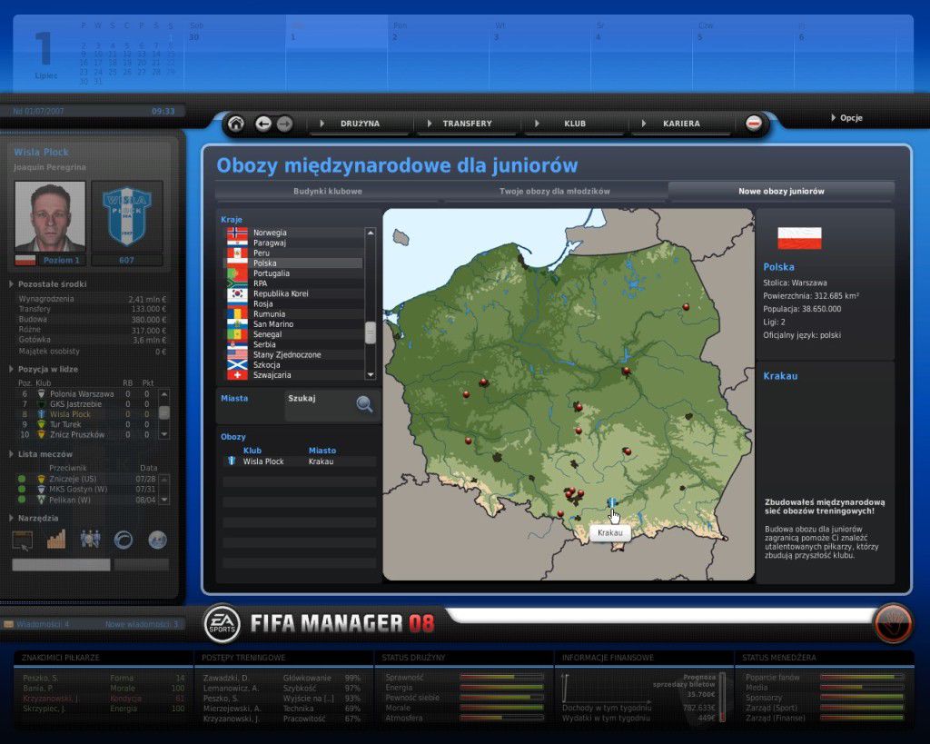Click the EA Sports logo
The width and height of the screenshot is (930, 744).
pos(222,624)
